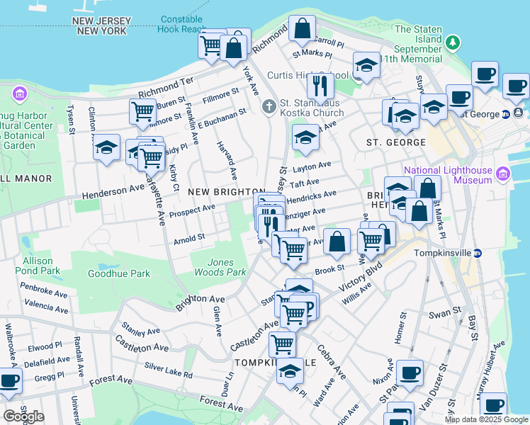Click the shopping cart marker near Buren St
The height and width of the screenshot is (425, 530).
point(142,113)
